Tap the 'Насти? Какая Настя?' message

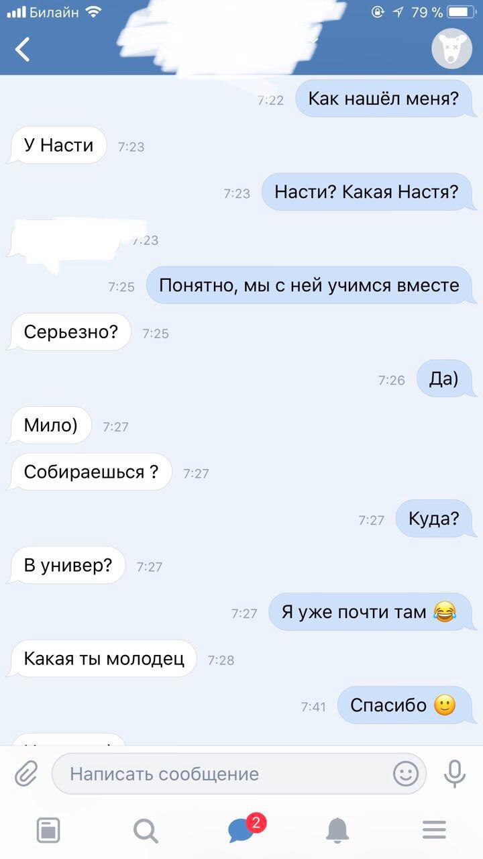(x=367, y=193)
